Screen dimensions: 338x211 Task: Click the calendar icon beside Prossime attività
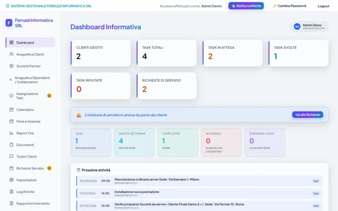tap(78, 170)
